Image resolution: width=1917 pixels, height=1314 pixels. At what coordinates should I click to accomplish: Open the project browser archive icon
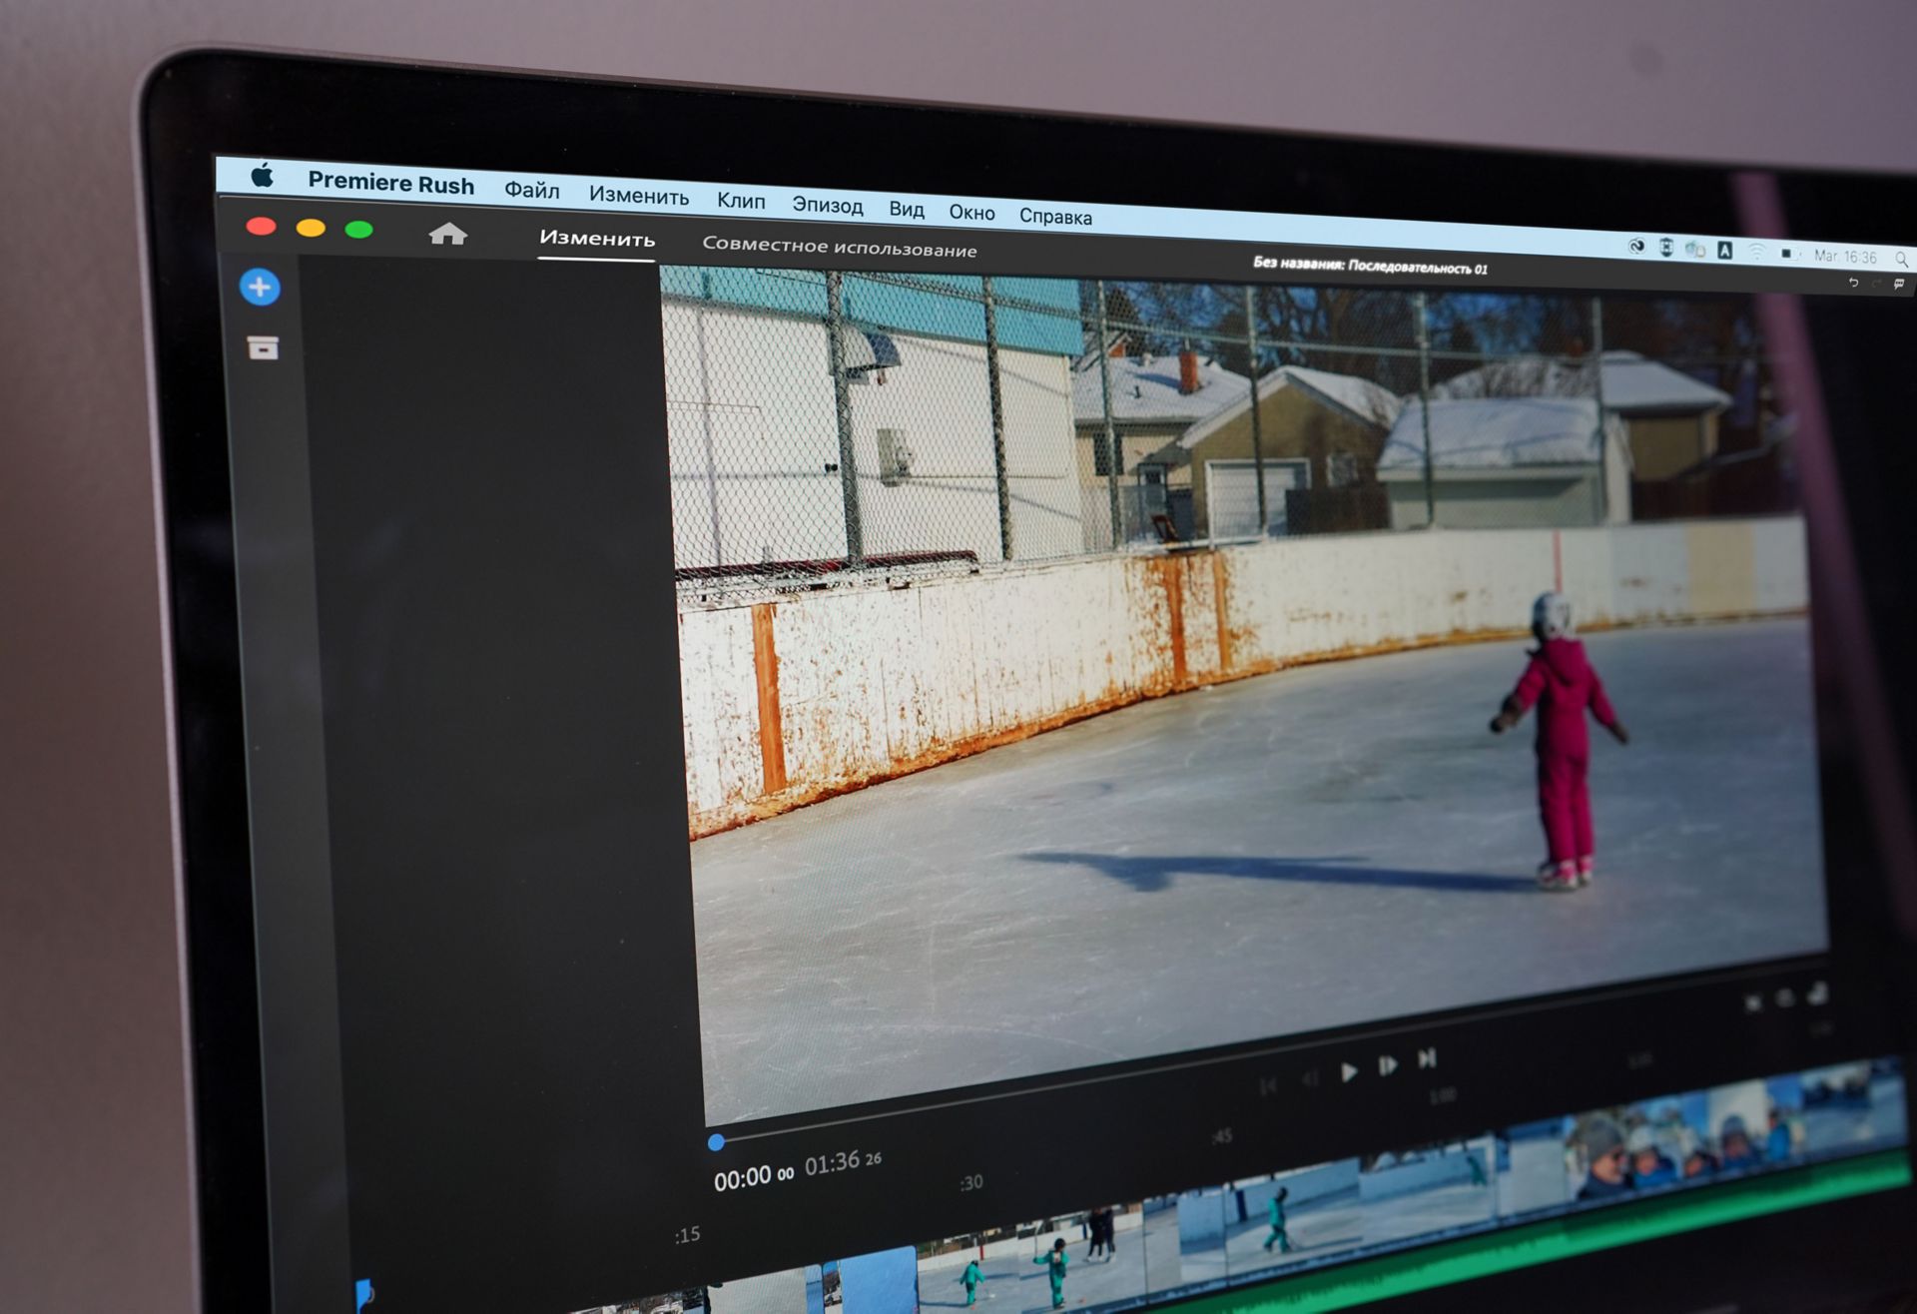pyautogui.click(x=261, y=348)
